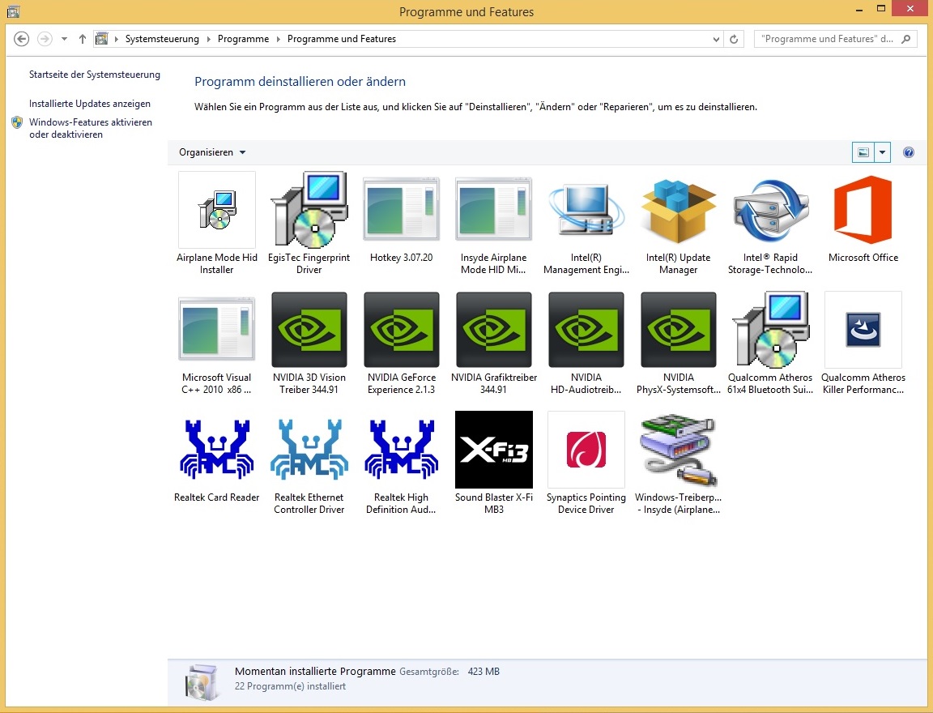Screen dimensions: 933x713
Task: Open Installierte Updates anzeigen link
Action: 90,104
